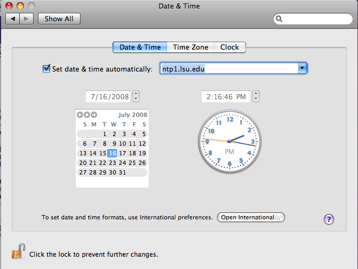
Task: Increase the time with stepper up arrow
Action: (x=256, y=93)
